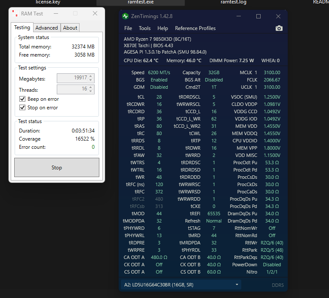329x298 pixels.
Task: Click the CA ODT A value 480.0 Ω
Action: coord(159,257)
